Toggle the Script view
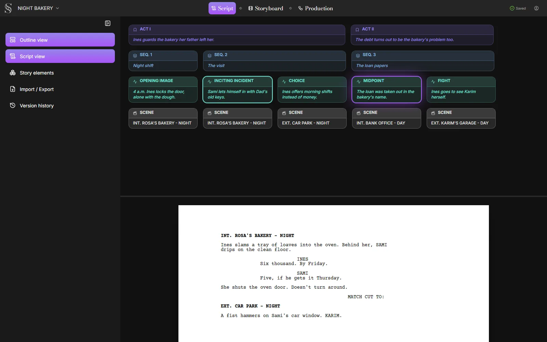 click(x=60, y=56)
